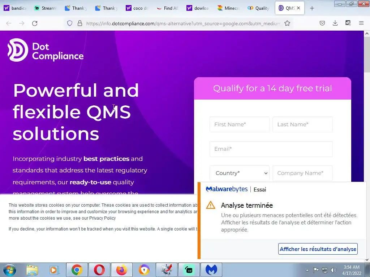Click the Action Center flag tray icon
Image resolution: width=370 pixels, height=277 pixels.
[316, 270]
